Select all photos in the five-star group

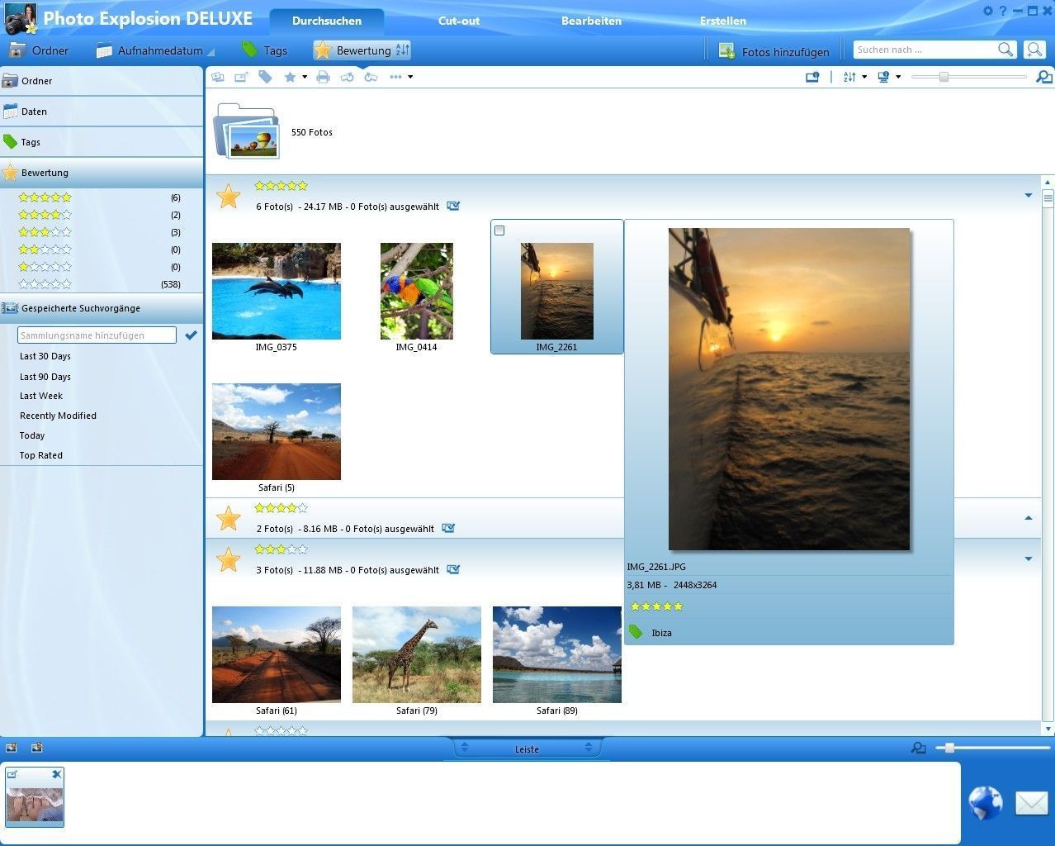pyautogui.click(x=453, y=206)
